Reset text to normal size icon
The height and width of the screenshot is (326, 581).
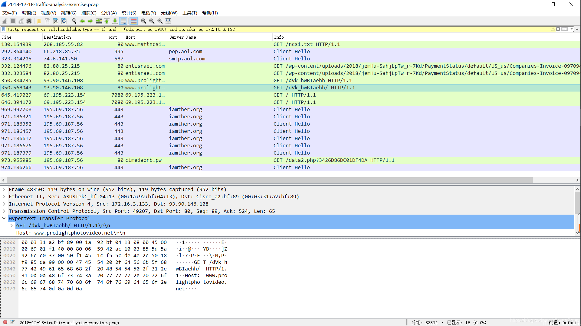click(x=160, y=21)
